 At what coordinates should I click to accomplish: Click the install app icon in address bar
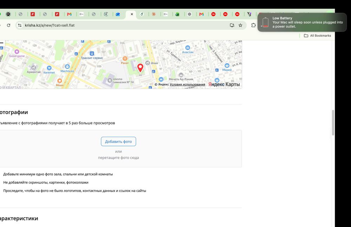tap(232, 25)
